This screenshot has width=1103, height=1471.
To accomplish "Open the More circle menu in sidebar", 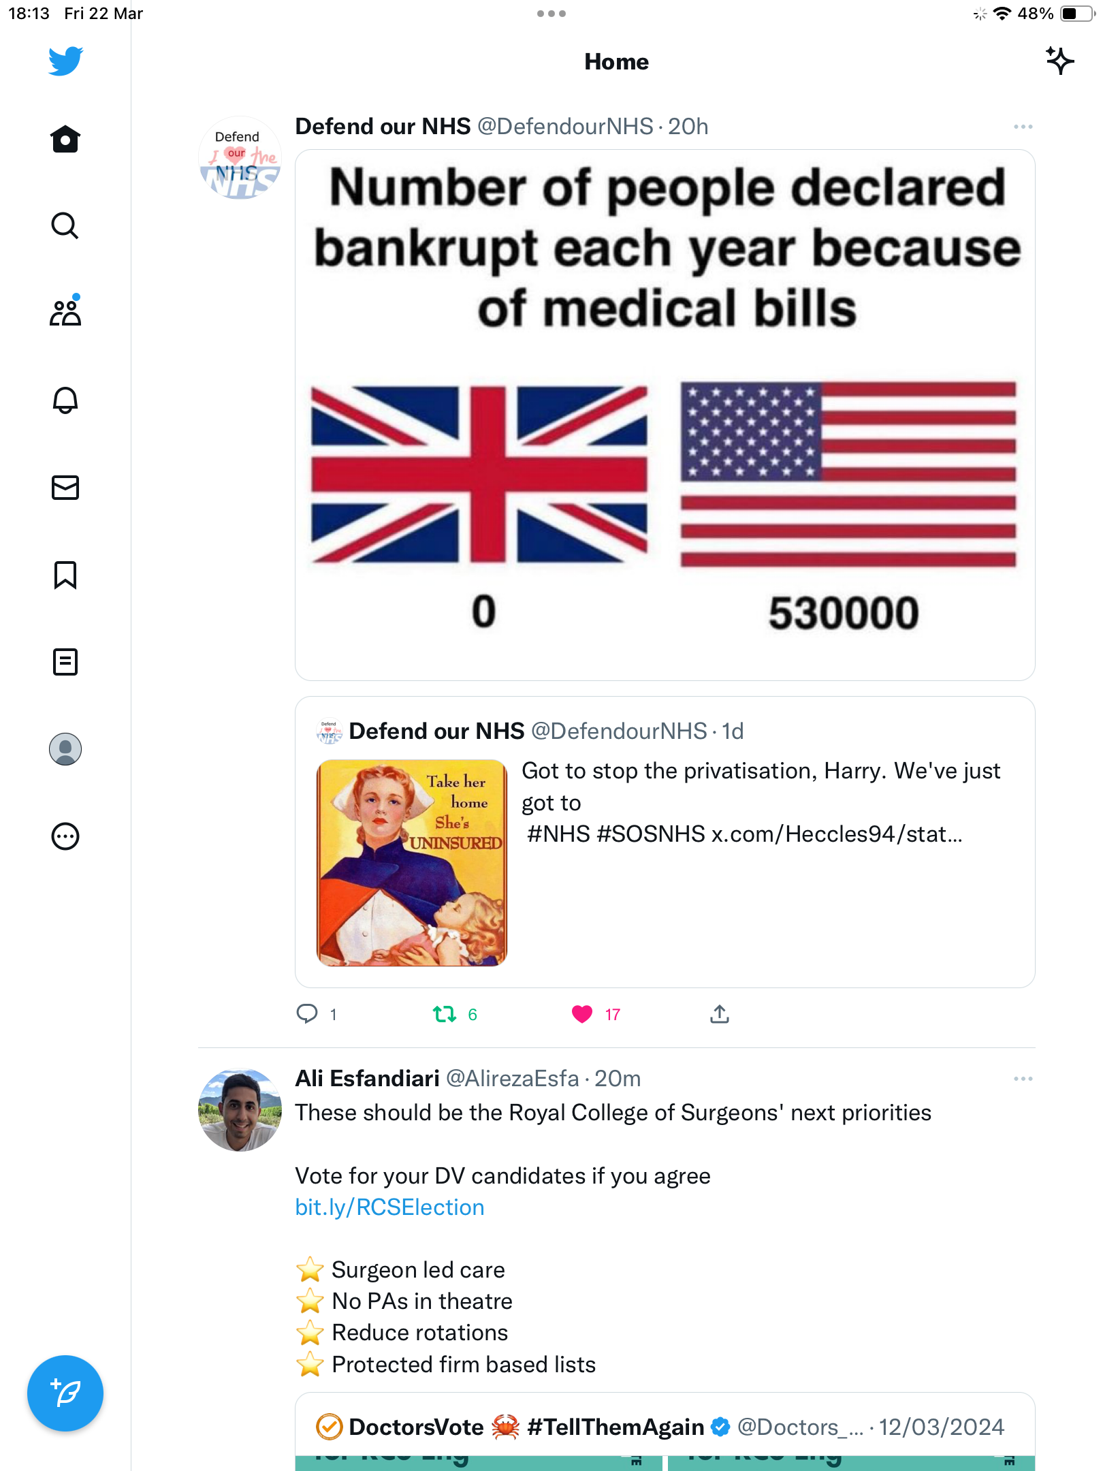I will pos(65,836).
